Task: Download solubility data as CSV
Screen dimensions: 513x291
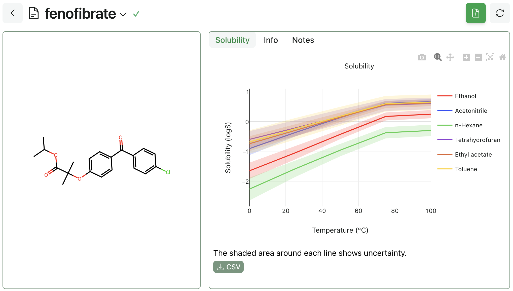Action: [228, 267]
